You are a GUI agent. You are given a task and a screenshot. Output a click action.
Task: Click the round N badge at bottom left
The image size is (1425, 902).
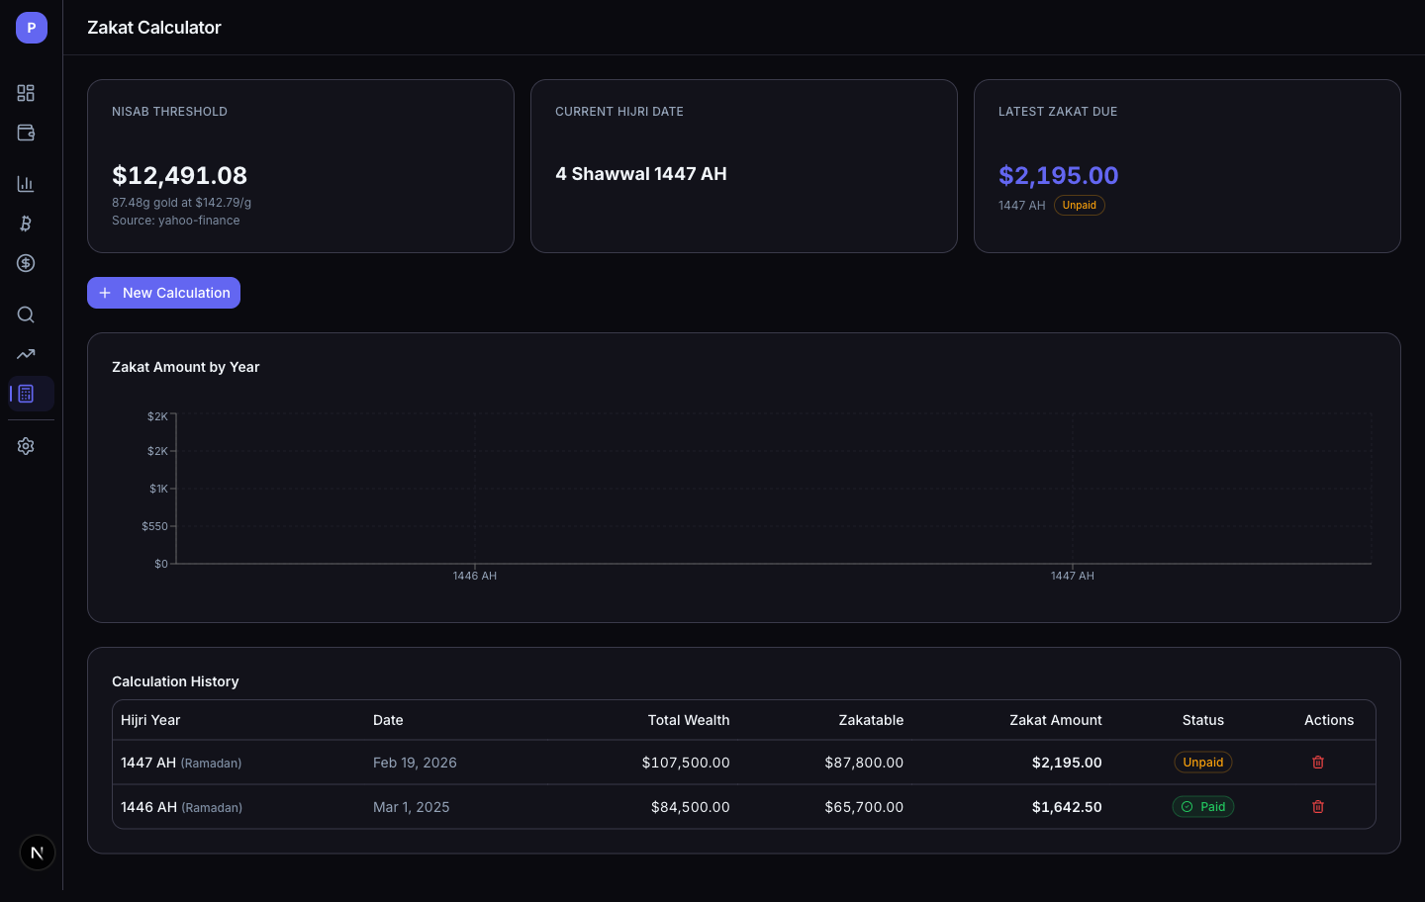(x=38, y=853)
